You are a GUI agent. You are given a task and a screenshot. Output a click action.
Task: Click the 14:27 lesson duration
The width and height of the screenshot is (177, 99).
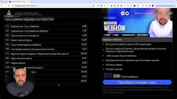[x=84, y=40]
